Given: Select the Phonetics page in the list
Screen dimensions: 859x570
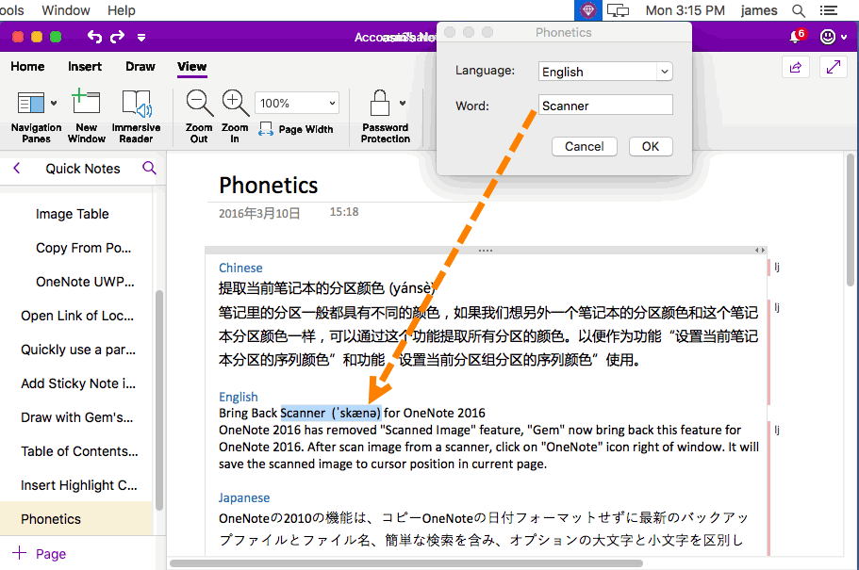Looking at the screenshot, I should (x=76, y=518).
